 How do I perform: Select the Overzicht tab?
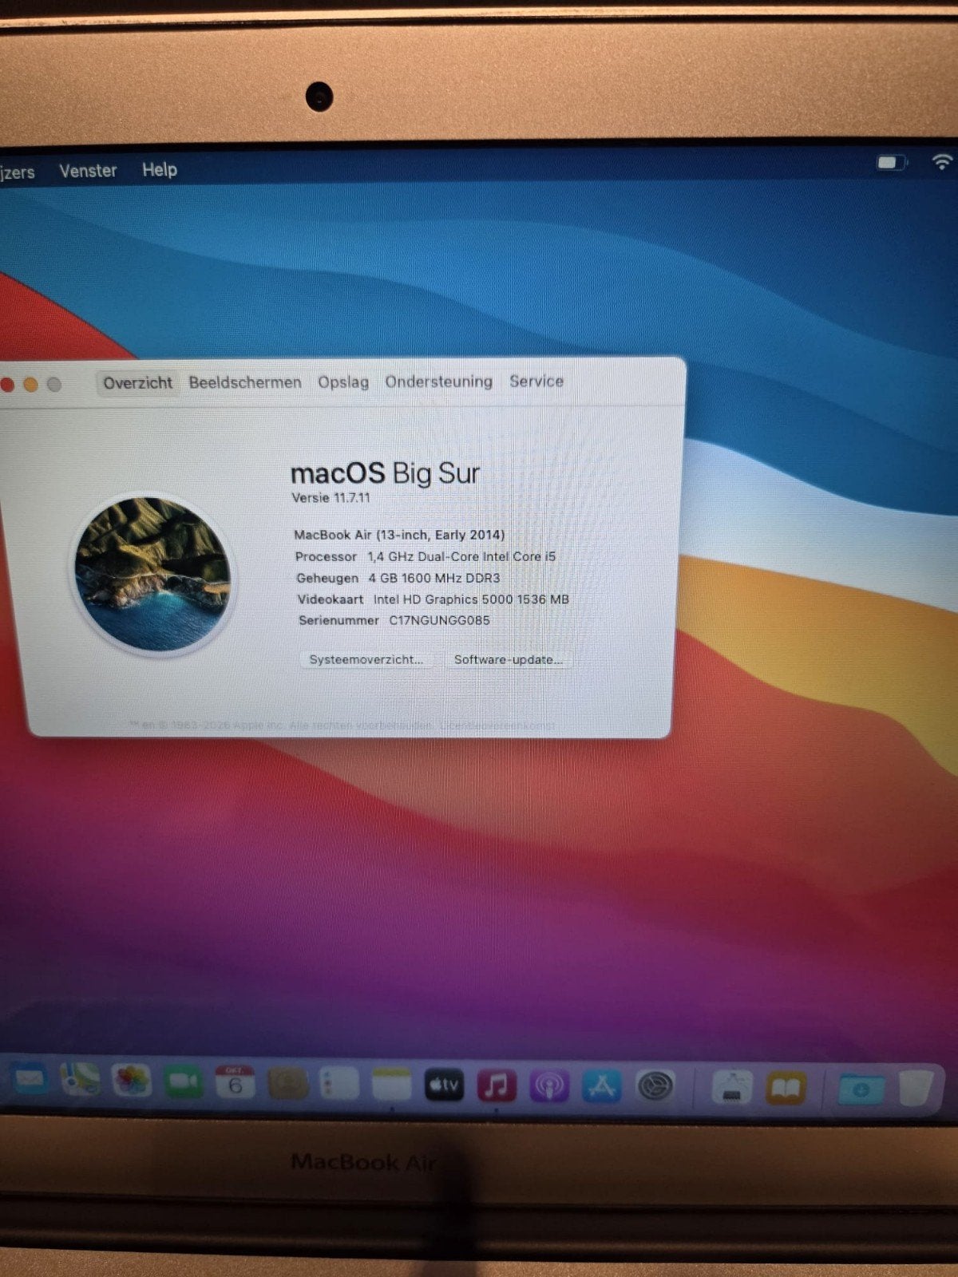[x=137, y=382]
